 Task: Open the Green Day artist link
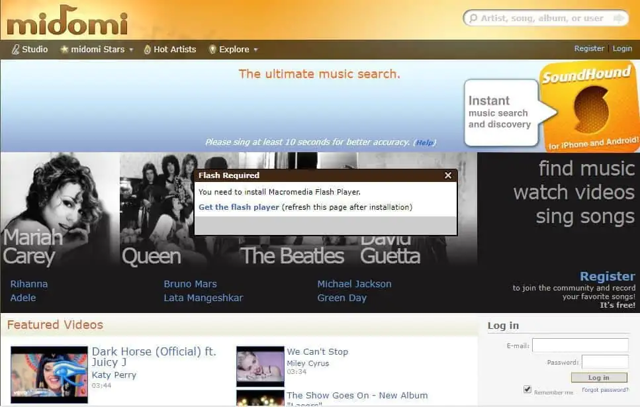pos(342,298)
